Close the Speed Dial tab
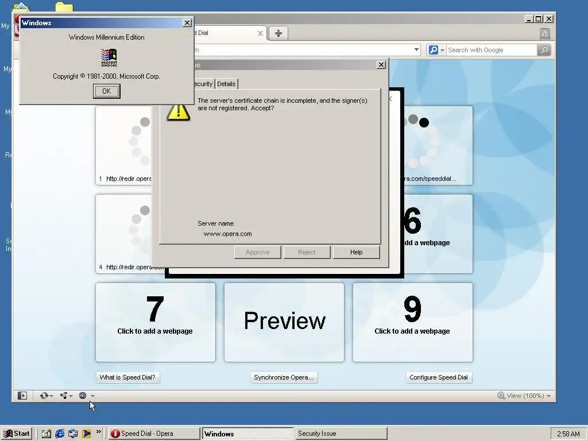This screenshot has height=441, width=588. click(260, 33)
